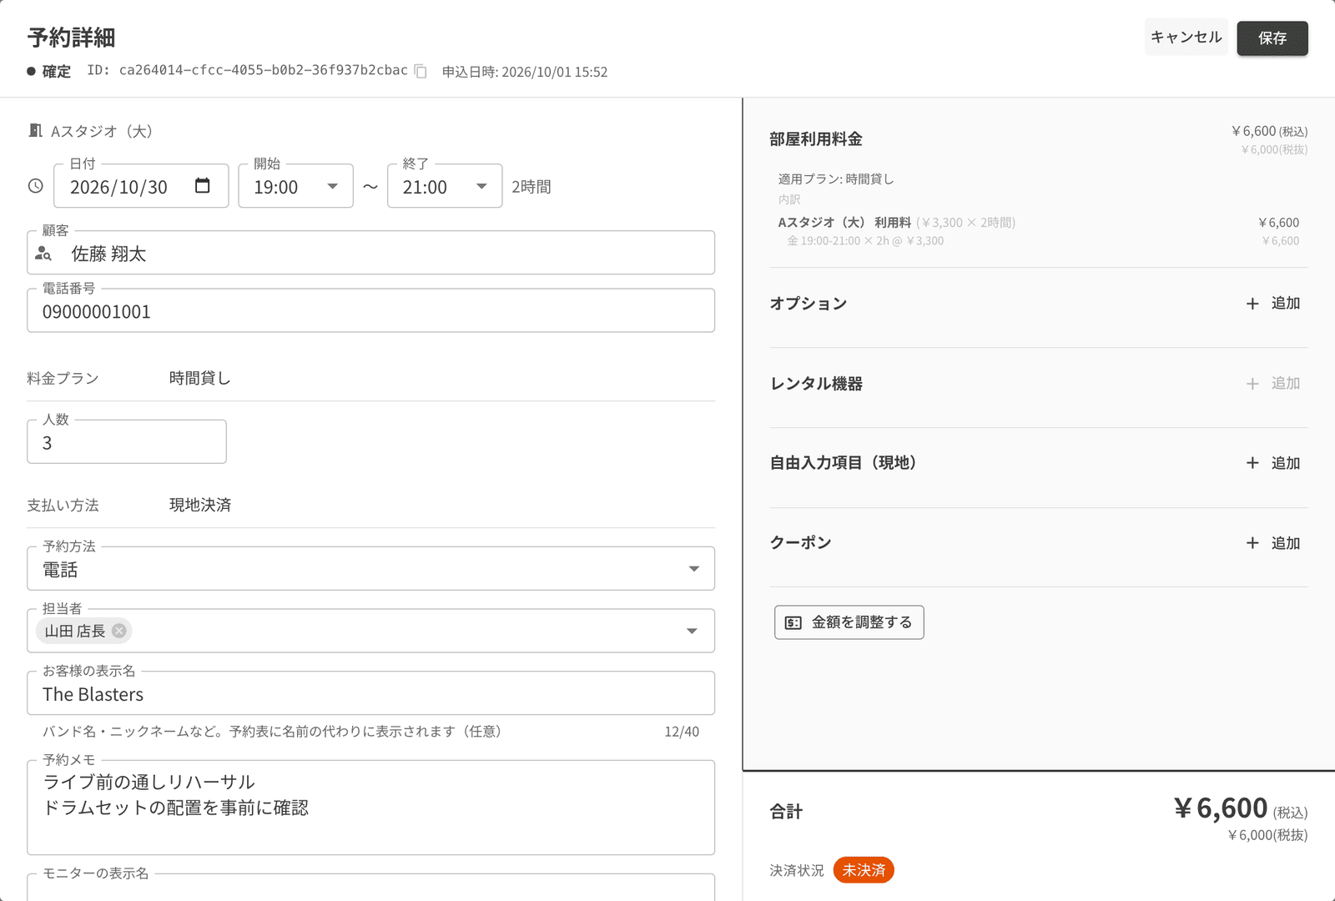
Task: Click the 12/40 character counter
Action: (x=682, y=732)
